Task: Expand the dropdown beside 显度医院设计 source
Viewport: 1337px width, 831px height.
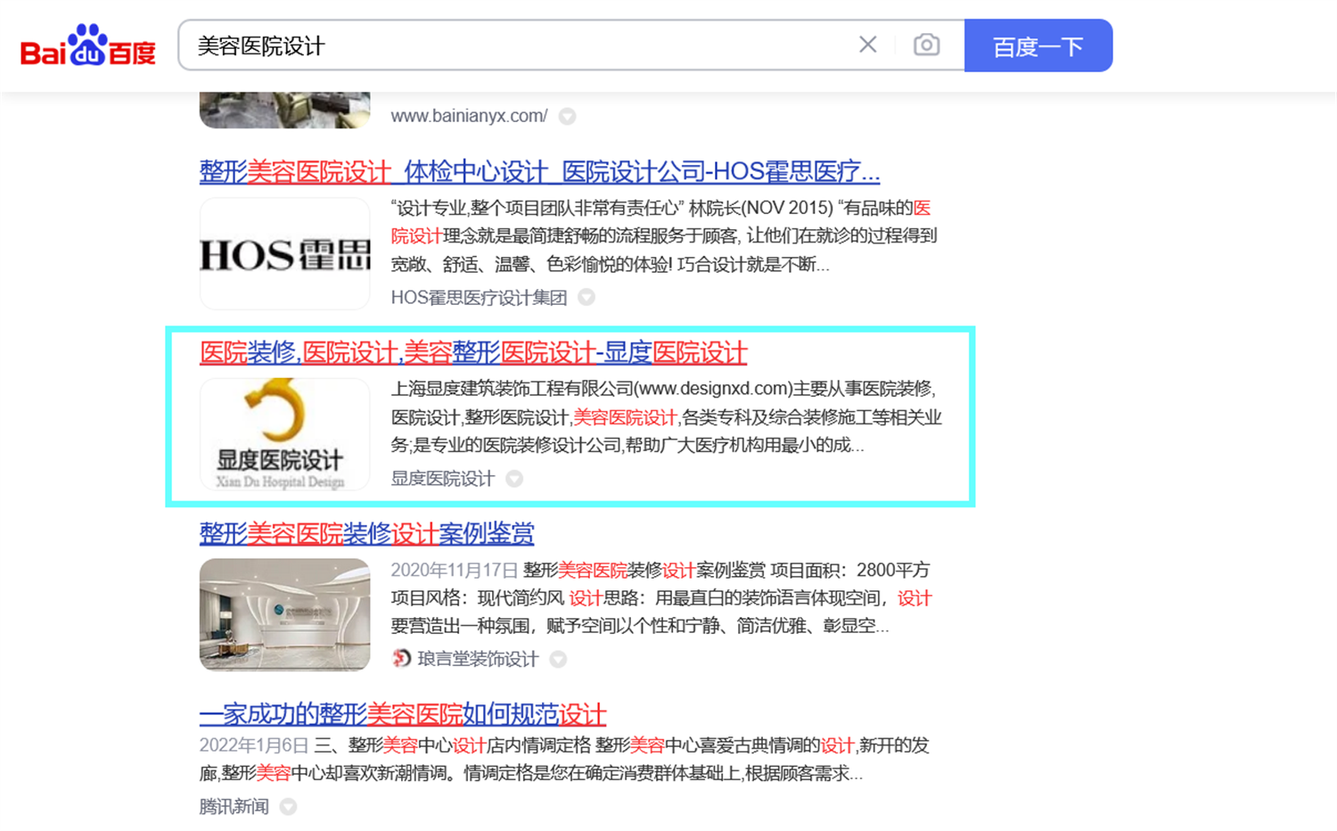Action: 514,479
